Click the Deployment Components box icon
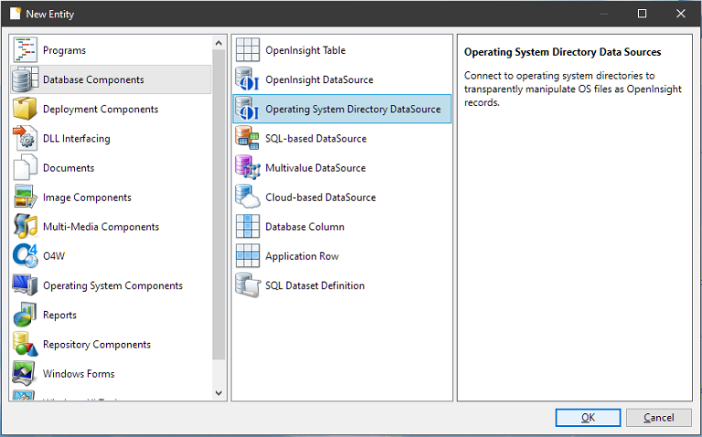The width and height of the screenshot is (702, 437). (x=25, y=109)
